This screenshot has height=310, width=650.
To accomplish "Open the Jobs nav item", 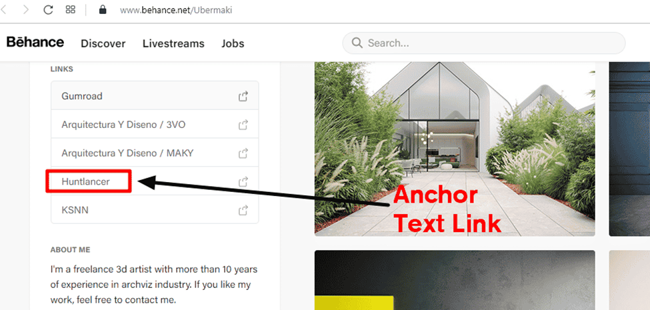I will coord(233,43).
